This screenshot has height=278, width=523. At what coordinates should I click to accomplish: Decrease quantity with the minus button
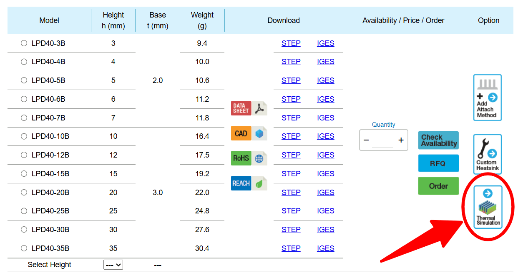tap(366, 140)
